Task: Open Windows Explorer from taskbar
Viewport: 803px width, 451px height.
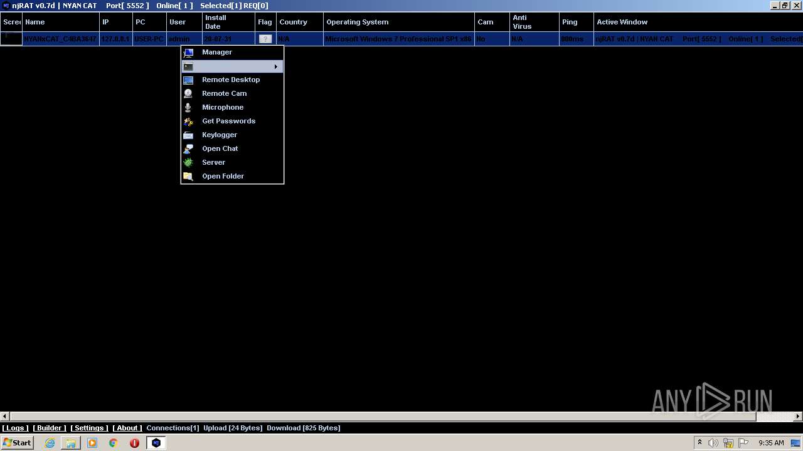Action: click(71, 443)
